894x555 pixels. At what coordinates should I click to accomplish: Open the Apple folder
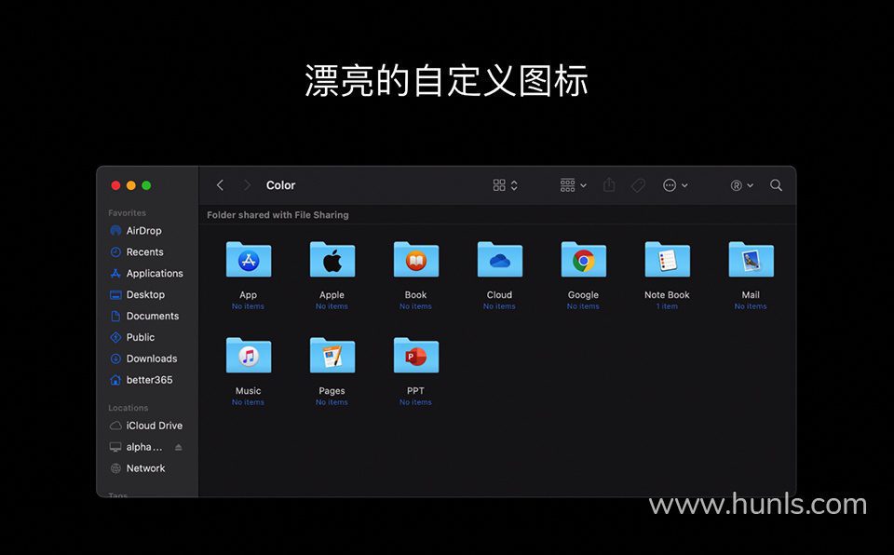[332, 260]
